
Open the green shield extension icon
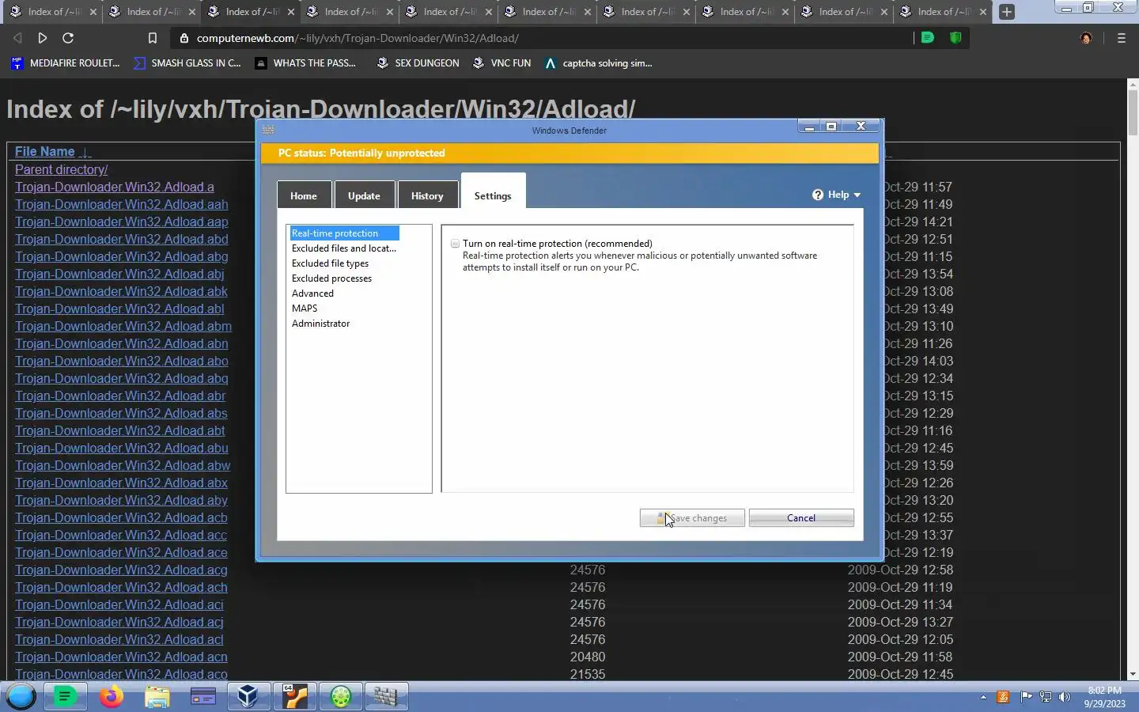pos(955,37)
